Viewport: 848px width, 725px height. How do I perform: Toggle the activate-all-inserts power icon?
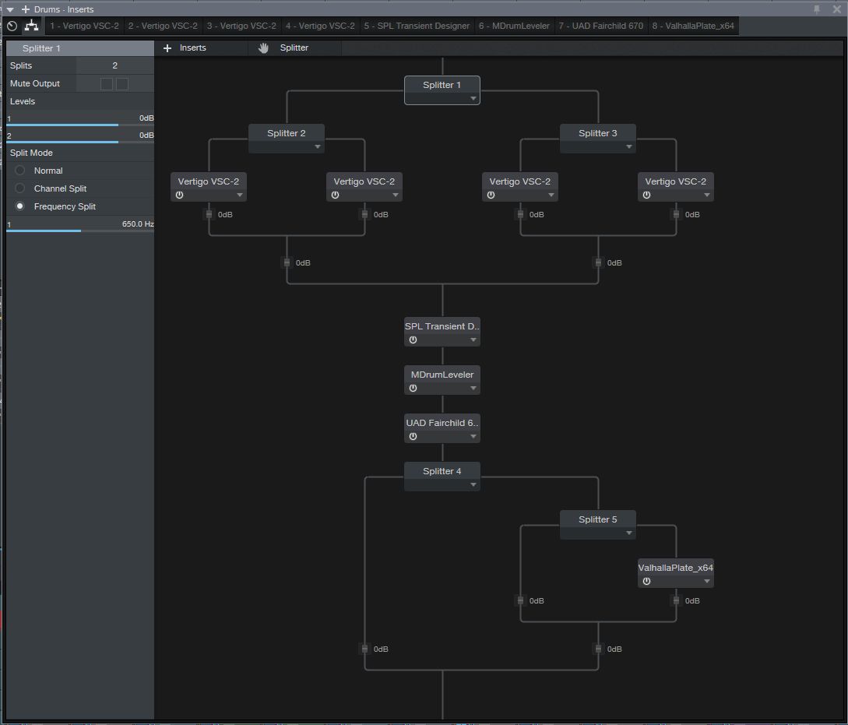[x=12, y=26]
